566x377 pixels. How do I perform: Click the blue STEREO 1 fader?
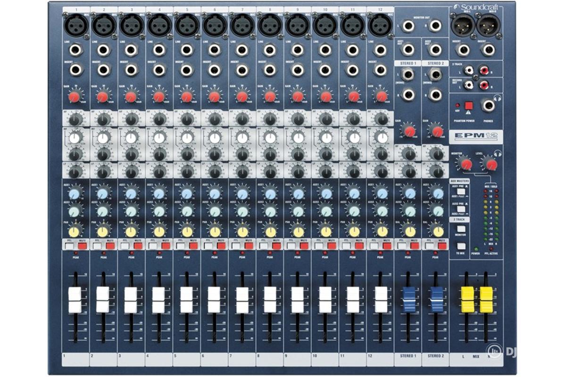coord(408,300)
